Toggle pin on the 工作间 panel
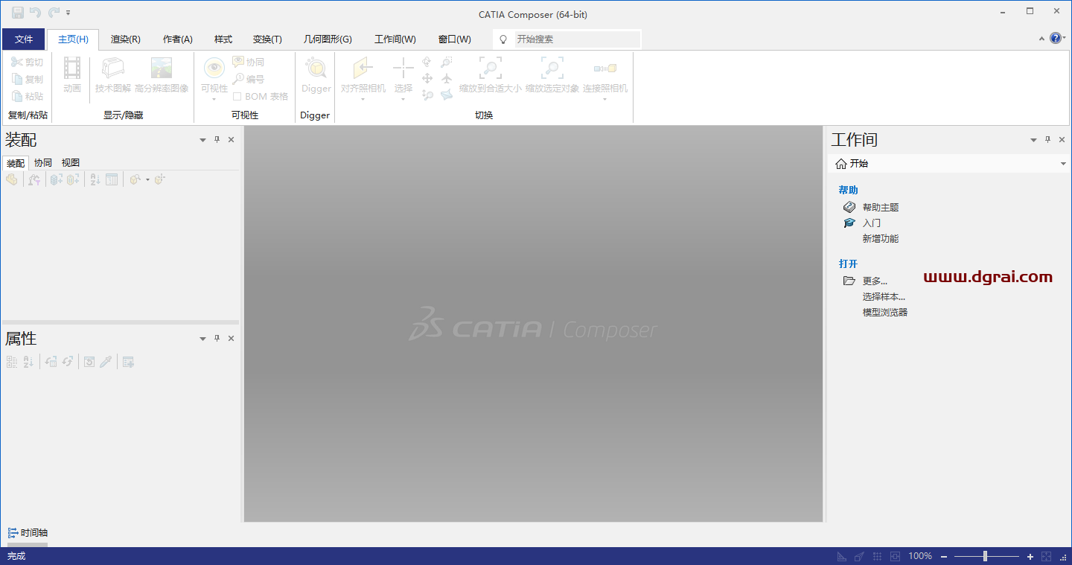This screenshot has width=1072, height=565. click(x=1047, y=139)
